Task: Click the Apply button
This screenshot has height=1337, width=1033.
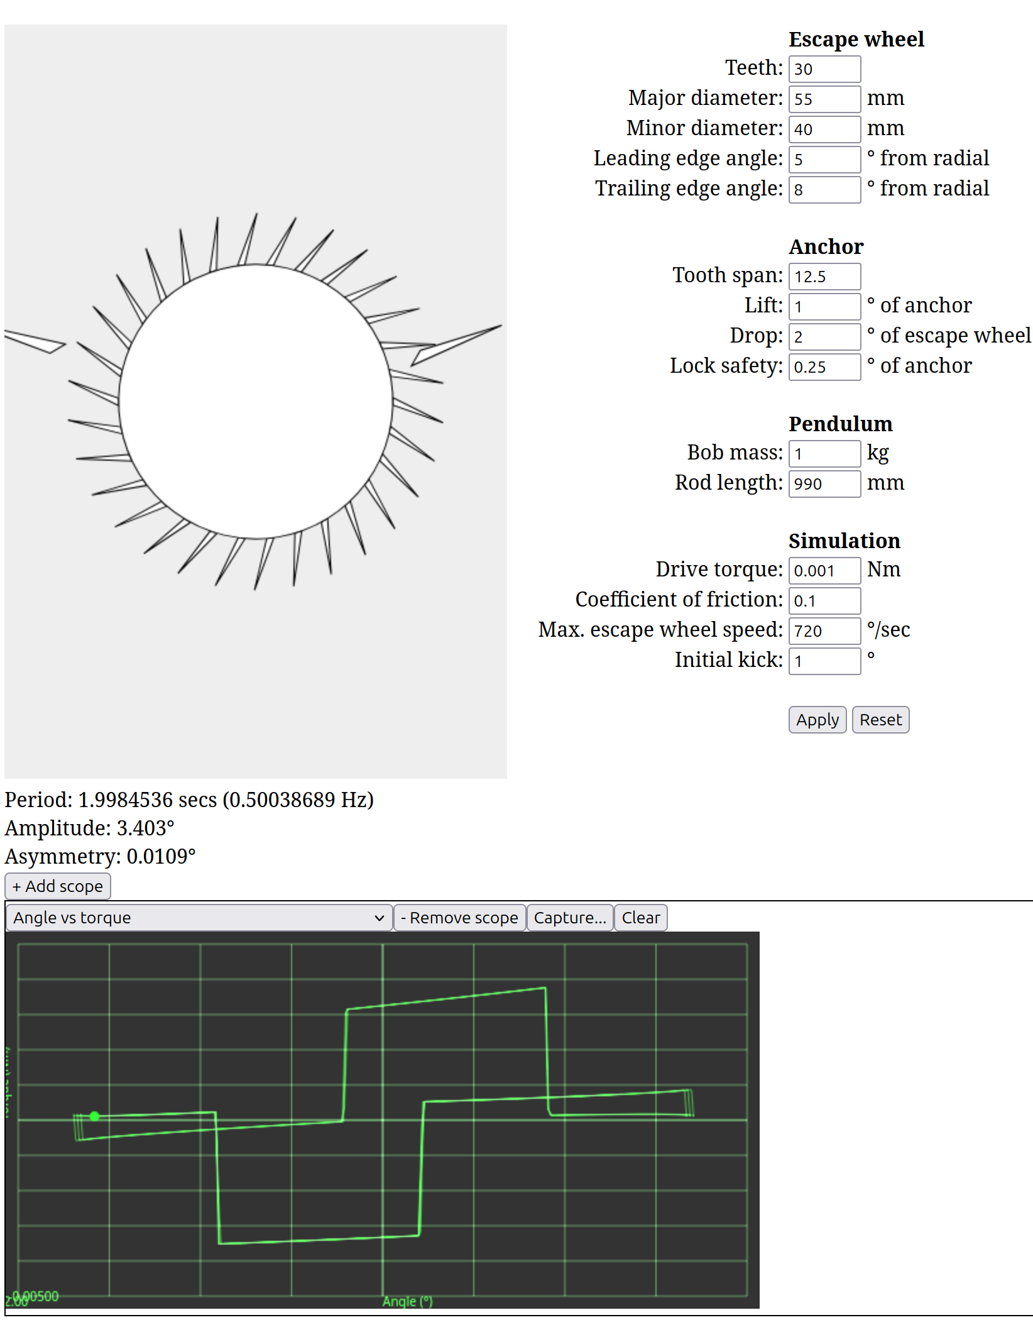Action: tap(817, 720)
